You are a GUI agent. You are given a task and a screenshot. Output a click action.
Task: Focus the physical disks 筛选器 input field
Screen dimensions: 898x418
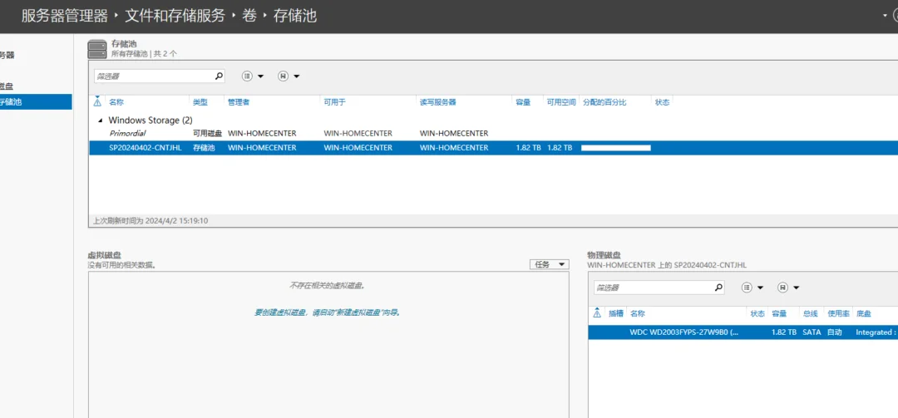tap(653, 288)
